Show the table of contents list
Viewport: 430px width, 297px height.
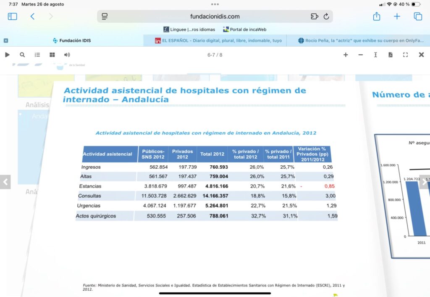coord(37,55)
